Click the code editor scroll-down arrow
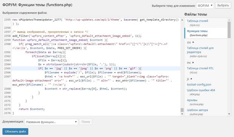234x137 pixels. (182, 114)
